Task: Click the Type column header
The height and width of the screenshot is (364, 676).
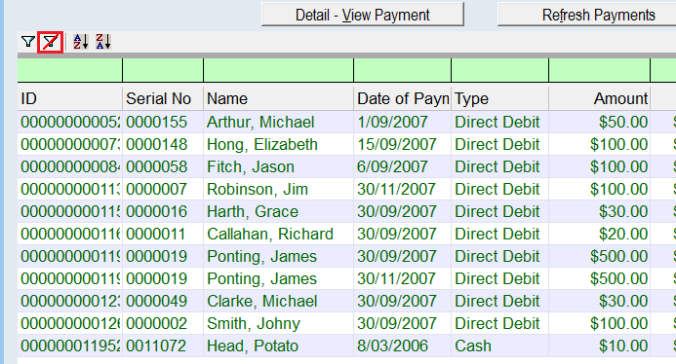Action: pos(500,98)
